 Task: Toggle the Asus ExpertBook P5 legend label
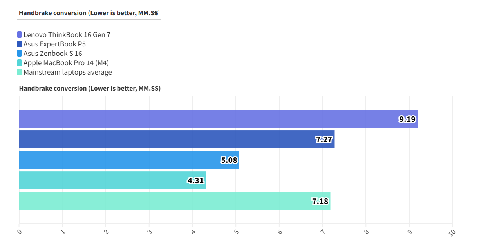tap(54, 44)
